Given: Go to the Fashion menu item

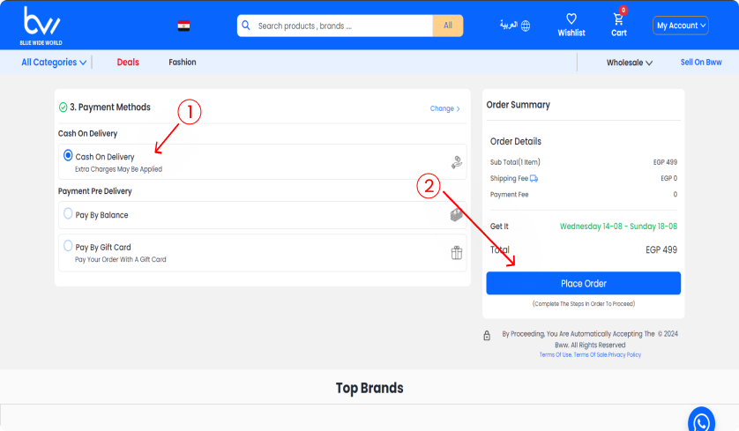Looking at the screenshot, I should (x=183, y=63).
